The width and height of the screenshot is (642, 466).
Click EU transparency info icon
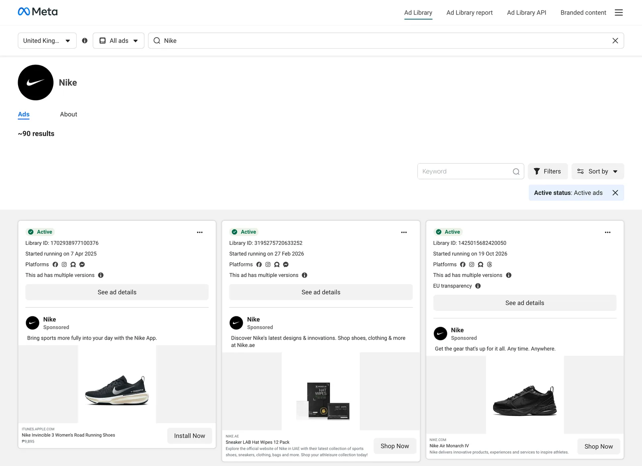click(478, 286)
